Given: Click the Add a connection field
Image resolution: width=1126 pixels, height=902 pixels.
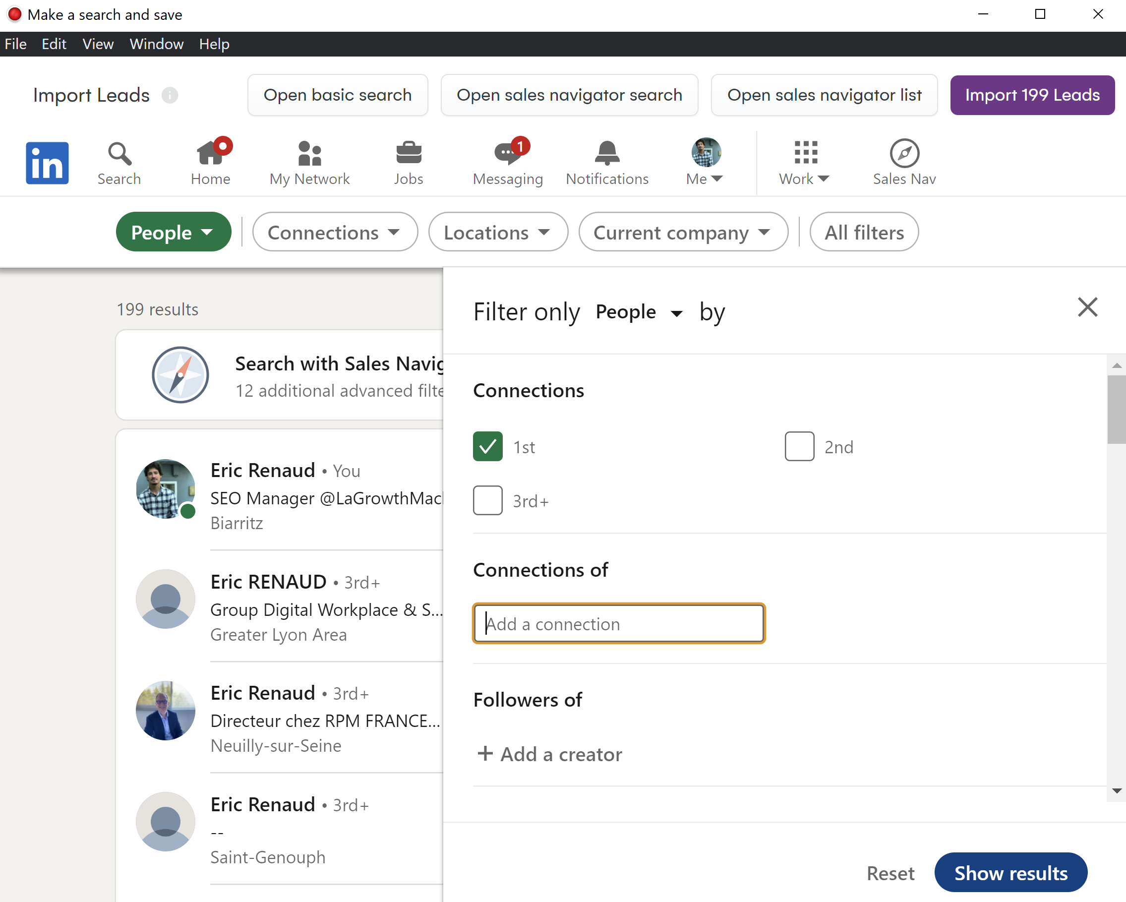Looking at the screenshot, I should click(618, 624).
